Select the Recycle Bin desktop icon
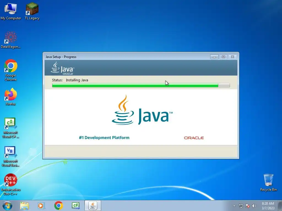The image size is (282, 211). (268, 182)
